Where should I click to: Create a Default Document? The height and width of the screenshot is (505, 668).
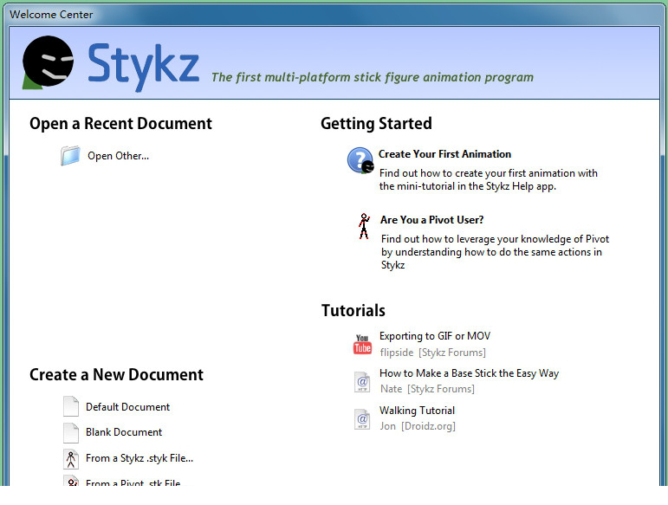[128, 407]
